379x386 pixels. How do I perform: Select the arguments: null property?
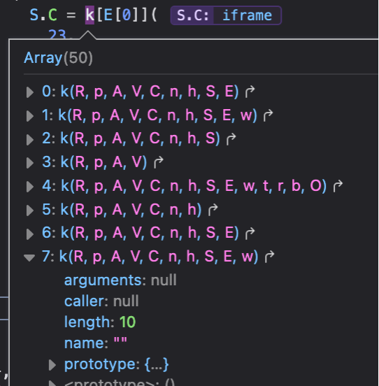120,280
